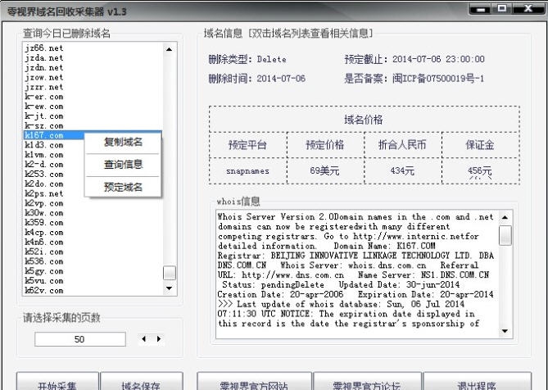Select k536.com in the domain list

[x=44, y=261]
